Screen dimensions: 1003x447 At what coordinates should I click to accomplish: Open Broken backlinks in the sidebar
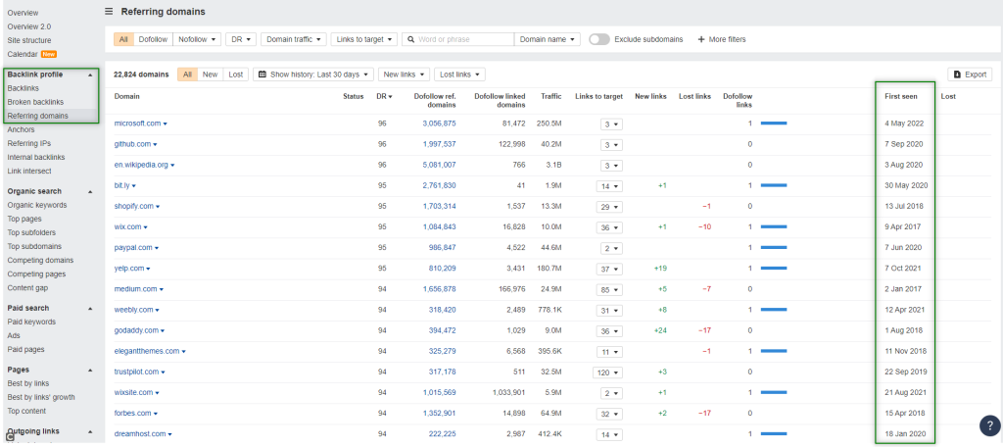35,102
